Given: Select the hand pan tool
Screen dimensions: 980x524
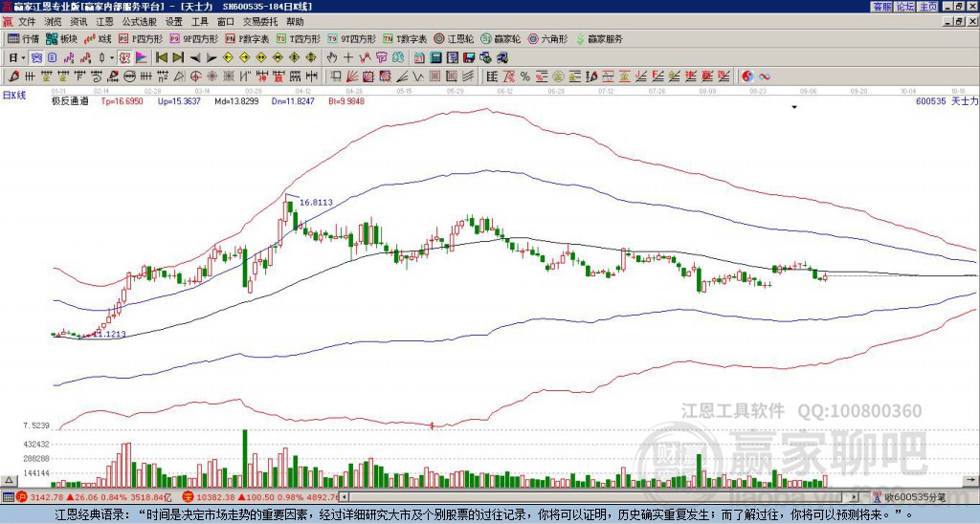Looking at the screenshot, I should point(331,57).
